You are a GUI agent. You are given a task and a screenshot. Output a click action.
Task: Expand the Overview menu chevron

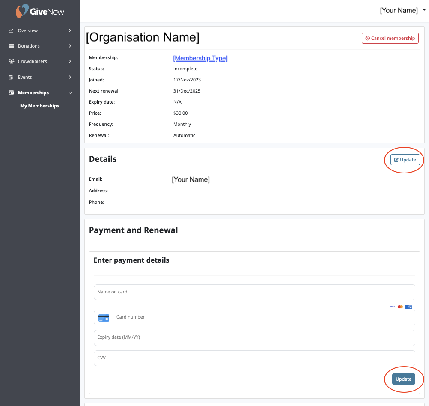tap(70, 30)
